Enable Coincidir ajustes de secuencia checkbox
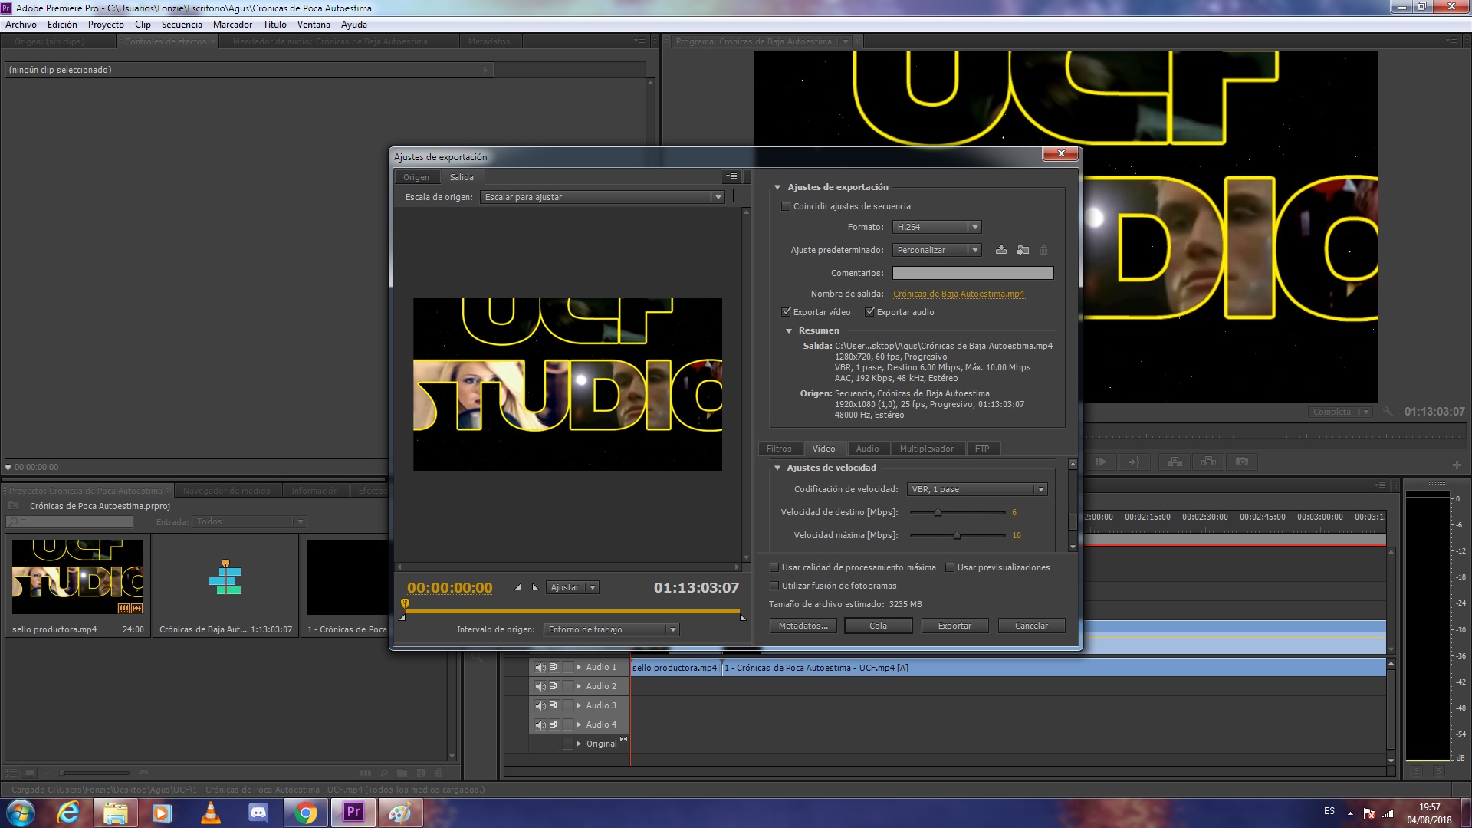1472x828 pixels. pos(786,206)
